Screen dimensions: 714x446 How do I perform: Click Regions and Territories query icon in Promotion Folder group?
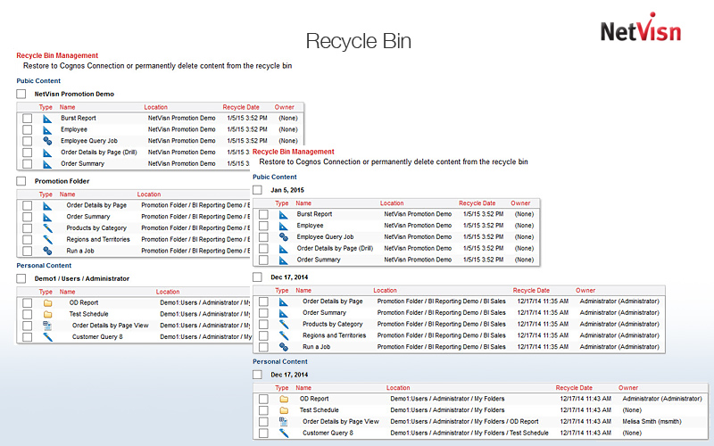(47, 239)
